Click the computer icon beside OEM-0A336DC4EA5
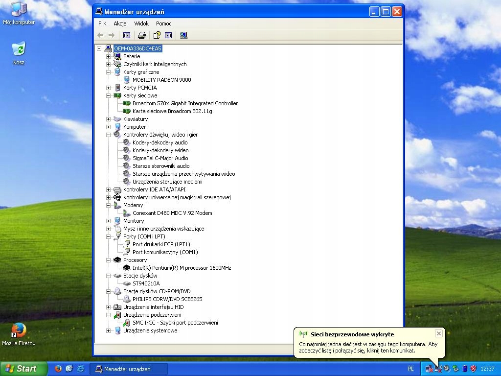The width and height of the screenshot is (501, 376). [x=108, y=48]
